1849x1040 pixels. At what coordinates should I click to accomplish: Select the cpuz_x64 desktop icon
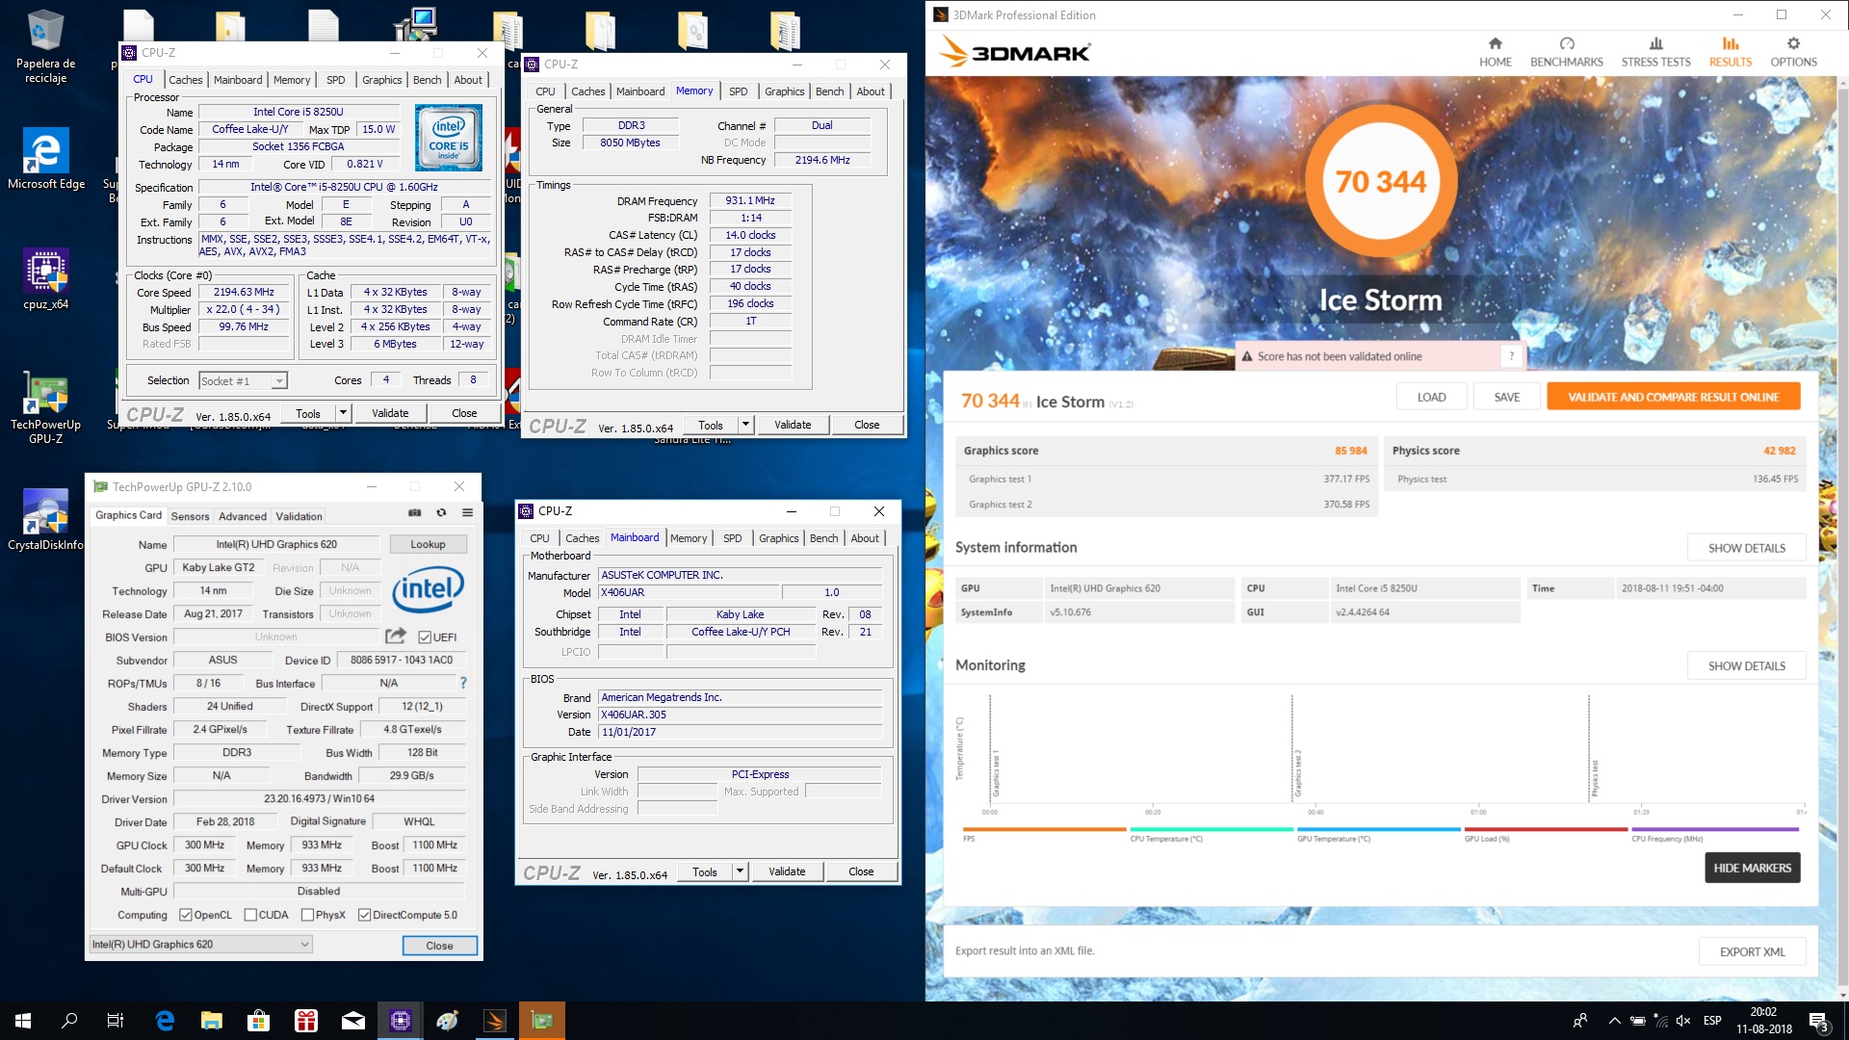coord(45,280)
